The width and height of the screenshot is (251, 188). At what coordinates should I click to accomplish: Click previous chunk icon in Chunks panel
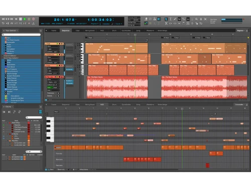[4, 112]
